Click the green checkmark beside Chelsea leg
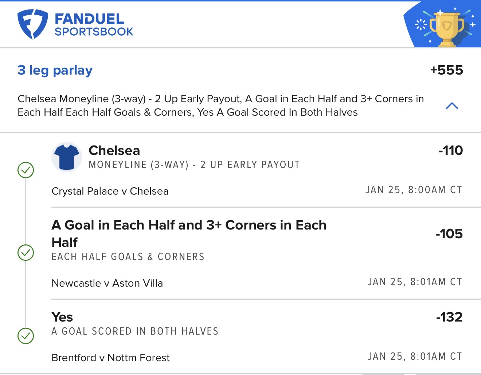481x375 pixels. pyautogui.click(x=26, y=170)
